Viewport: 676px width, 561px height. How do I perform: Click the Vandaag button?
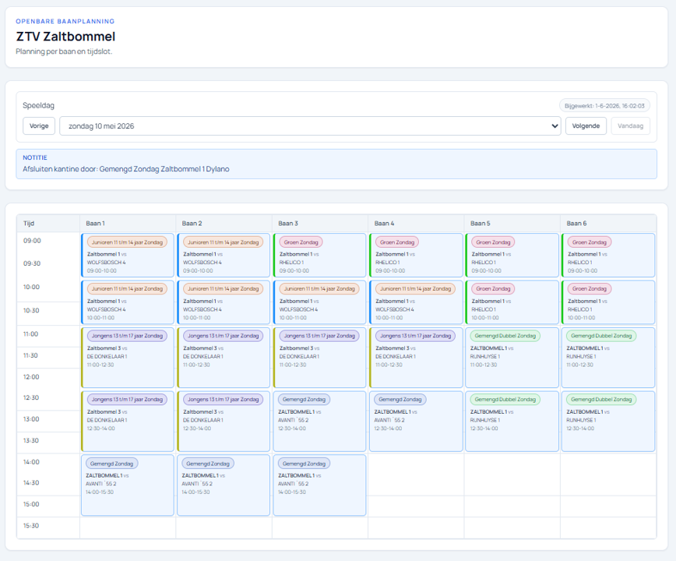click(630, 126)
